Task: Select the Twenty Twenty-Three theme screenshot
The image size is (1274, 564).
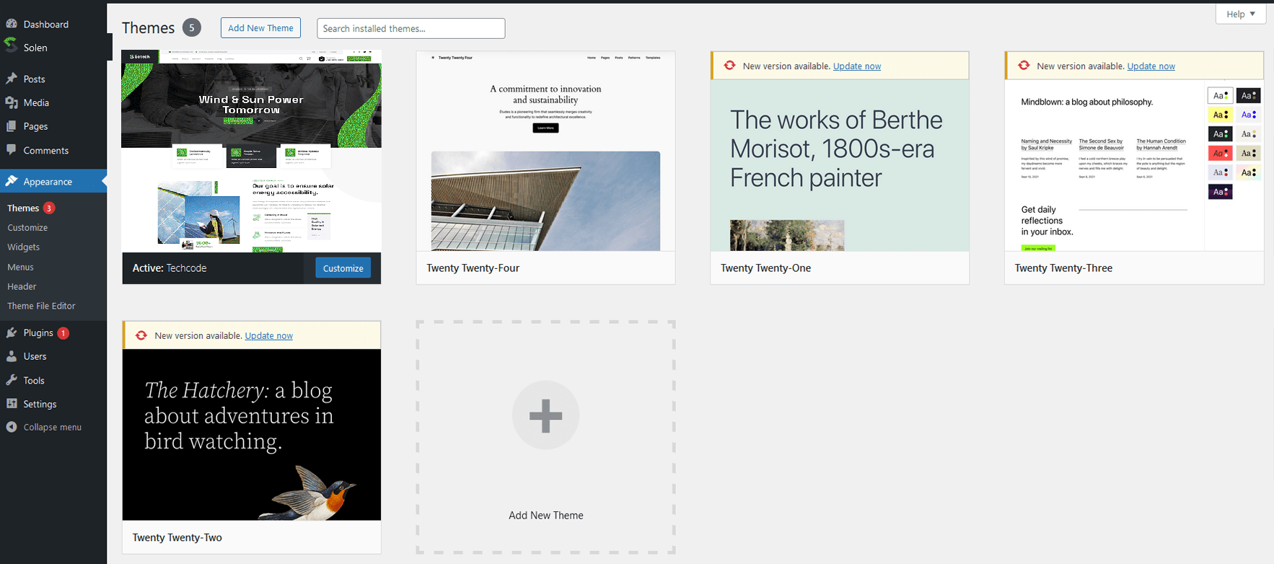Action: 1134,165
